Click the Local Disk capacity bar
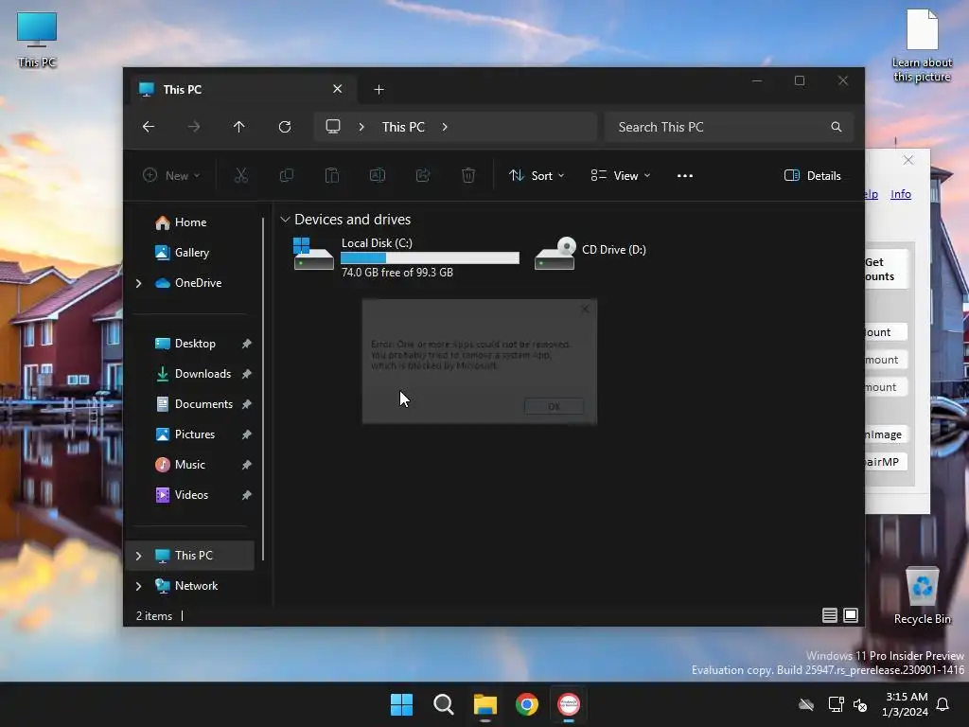Image resolution: width=969 pixels, height=727 pixels. click(x=431, y=257)
